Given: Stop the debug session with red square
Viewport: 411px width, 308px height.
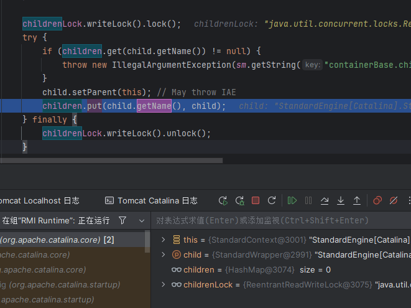Looking at the screenshot, I should (256, 200).
